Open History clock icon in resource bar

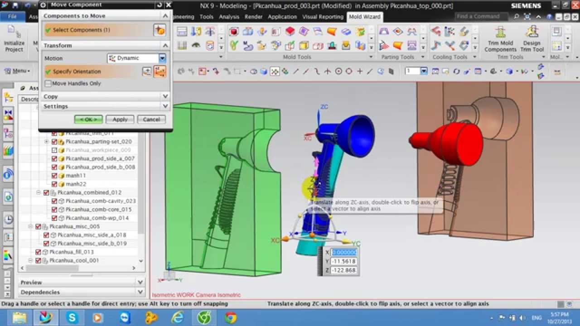pos(8,220)
